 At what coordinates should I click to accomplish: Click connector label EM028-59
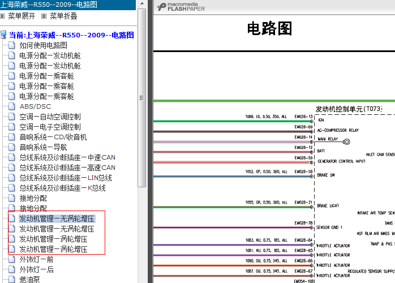(303, 158)
